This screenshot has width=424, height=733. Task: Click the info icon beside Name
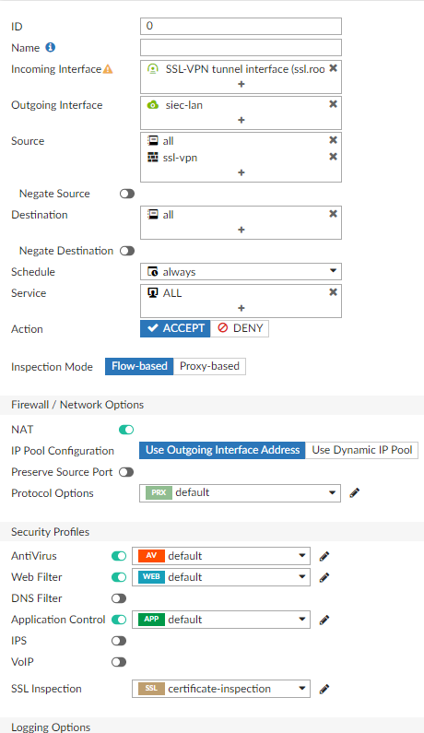[51, 47]
